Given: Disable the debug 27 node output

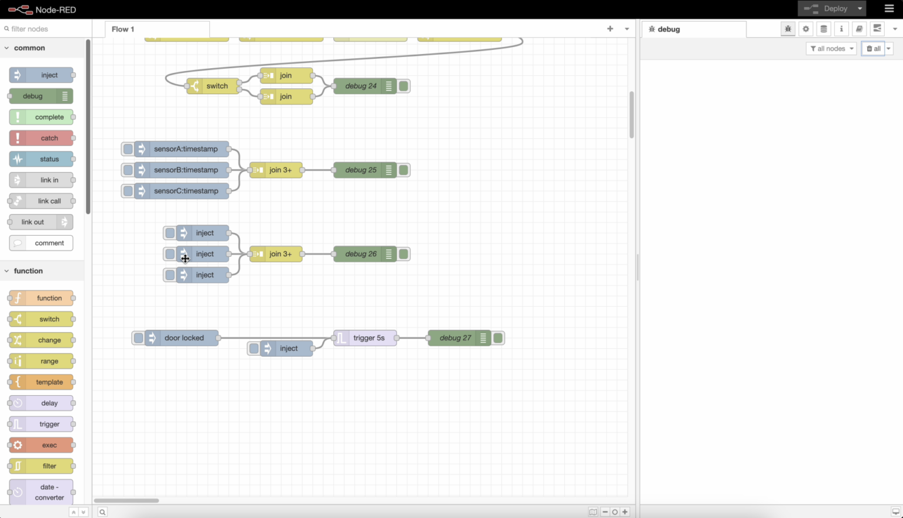Looking at the screenshot, I should click(x=498, y=338).
